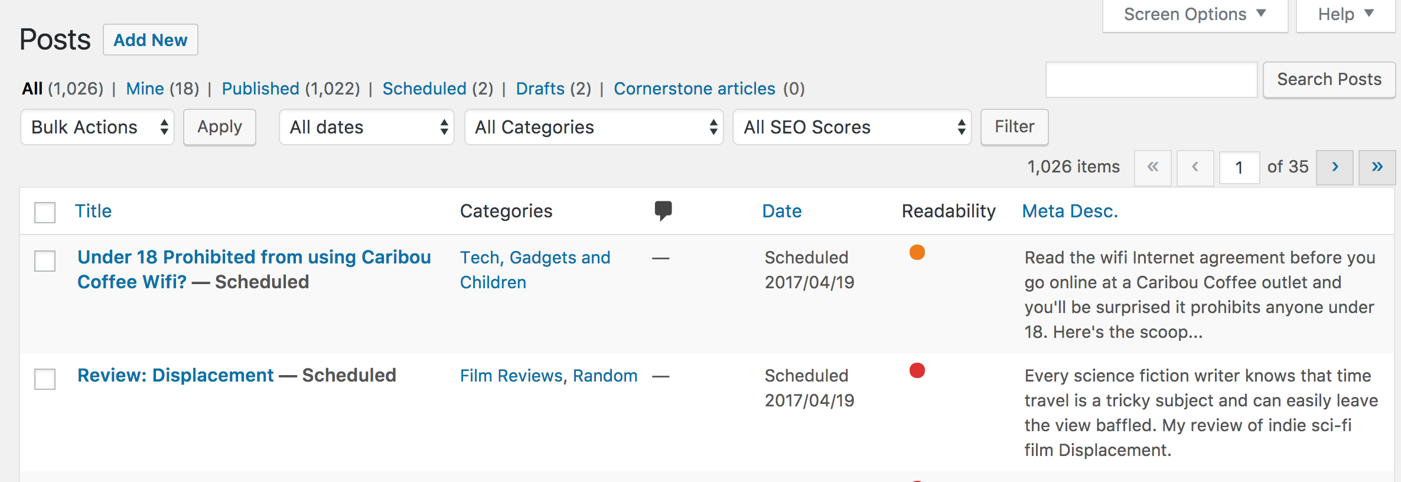The width and height of the screenshot is (1401, 482).
Task: Go to the next page arrow
Action: tap(1335, 168)
